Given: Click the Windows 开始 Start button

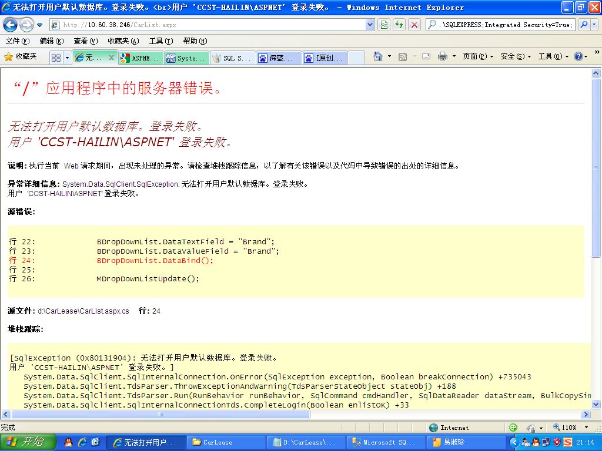Looking at the screenshot, I should (28, 442).
